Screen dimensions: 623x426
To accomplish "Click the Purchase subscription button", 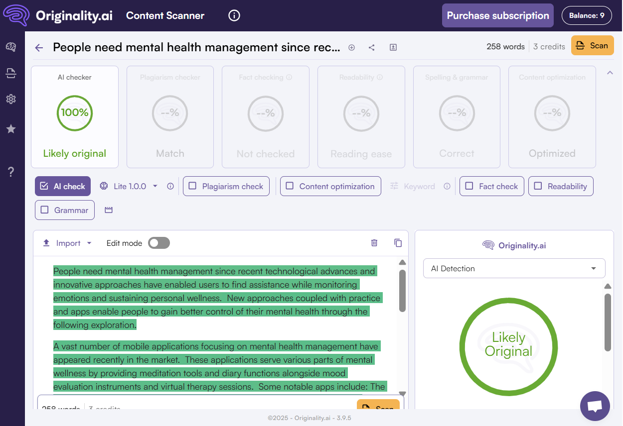I will [x=498, y=15].
